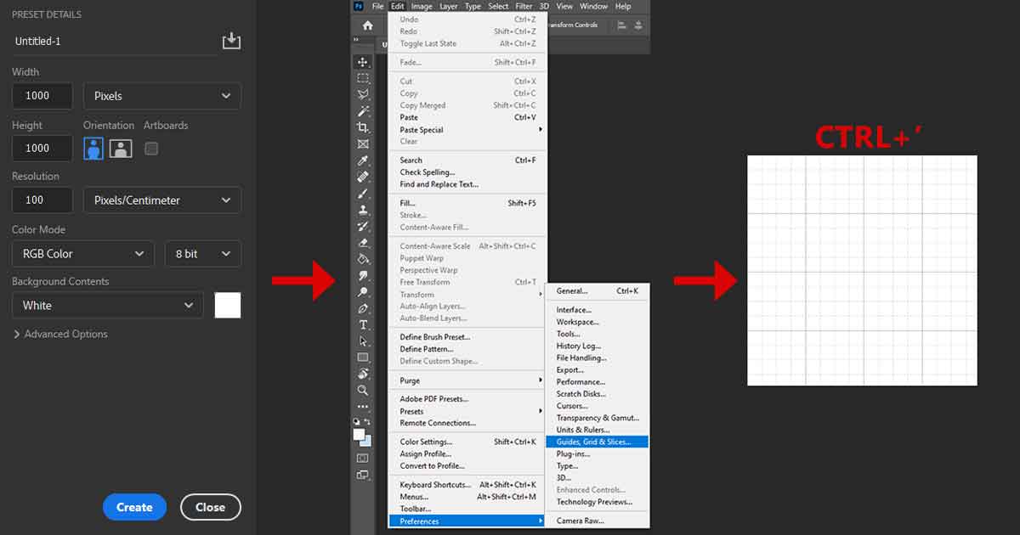Expand Advanced Options
Image resolution: width=1020 pixels, height=535 pixels.
(60, 335)
